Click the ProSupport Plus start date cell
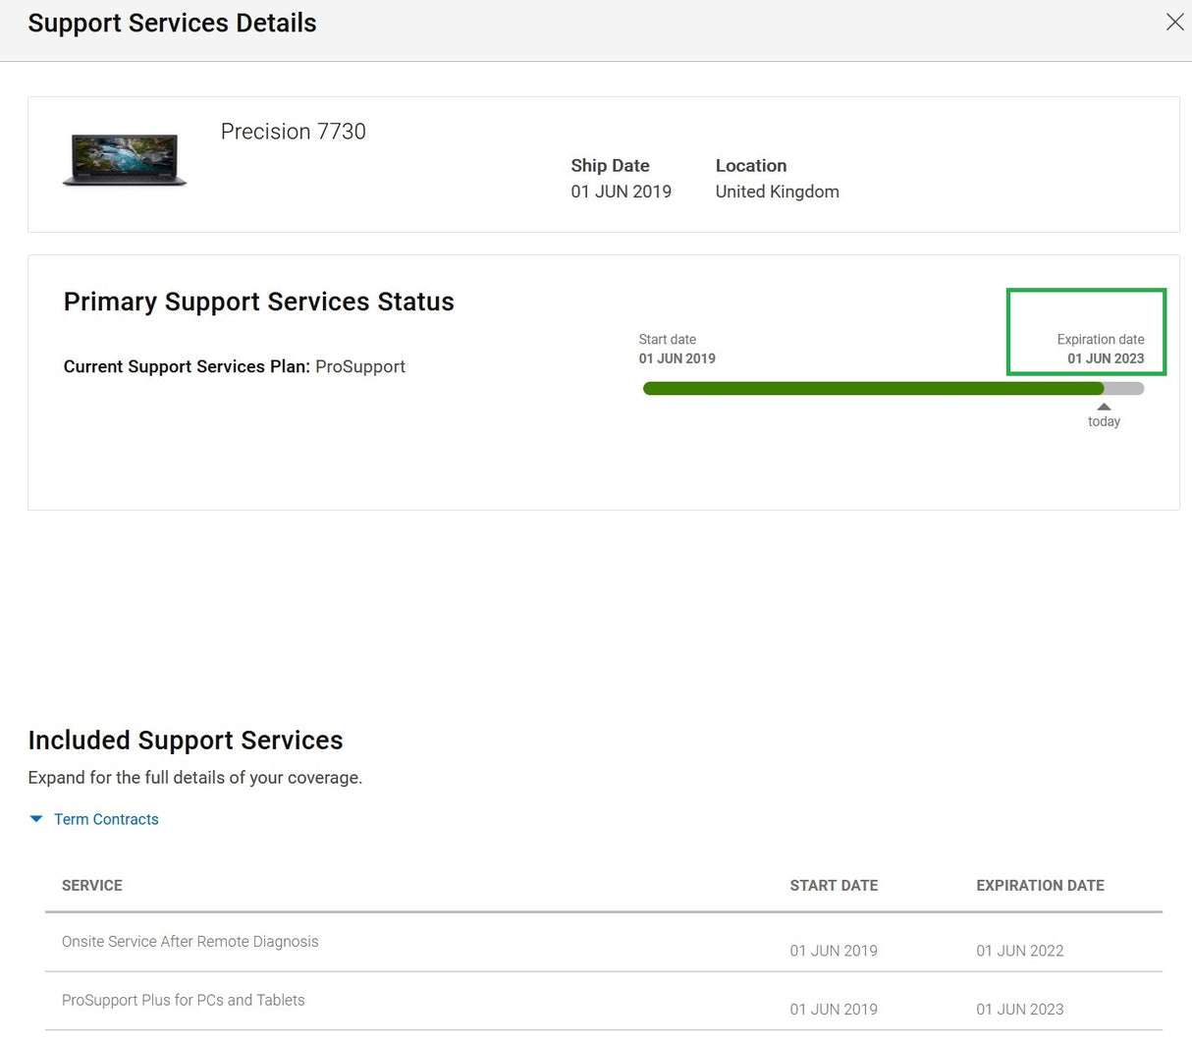Image resolution: width=1192 pixels, height=1043 pixels. coord(834,1009)
